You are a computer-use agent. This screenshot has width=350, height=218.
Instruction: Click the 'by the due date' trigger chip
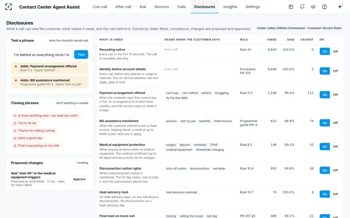pos(177,98)
